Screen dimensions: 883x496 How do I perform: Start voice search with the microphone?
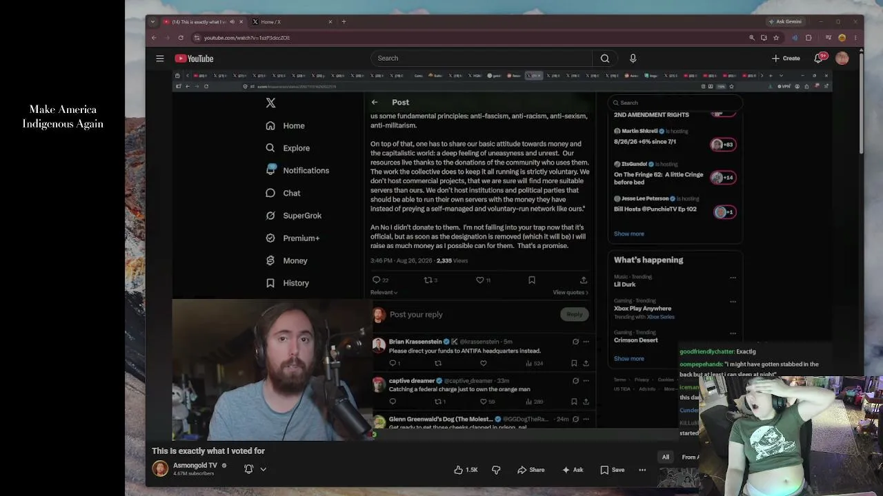pyautogui.click(x=633, y=59)
